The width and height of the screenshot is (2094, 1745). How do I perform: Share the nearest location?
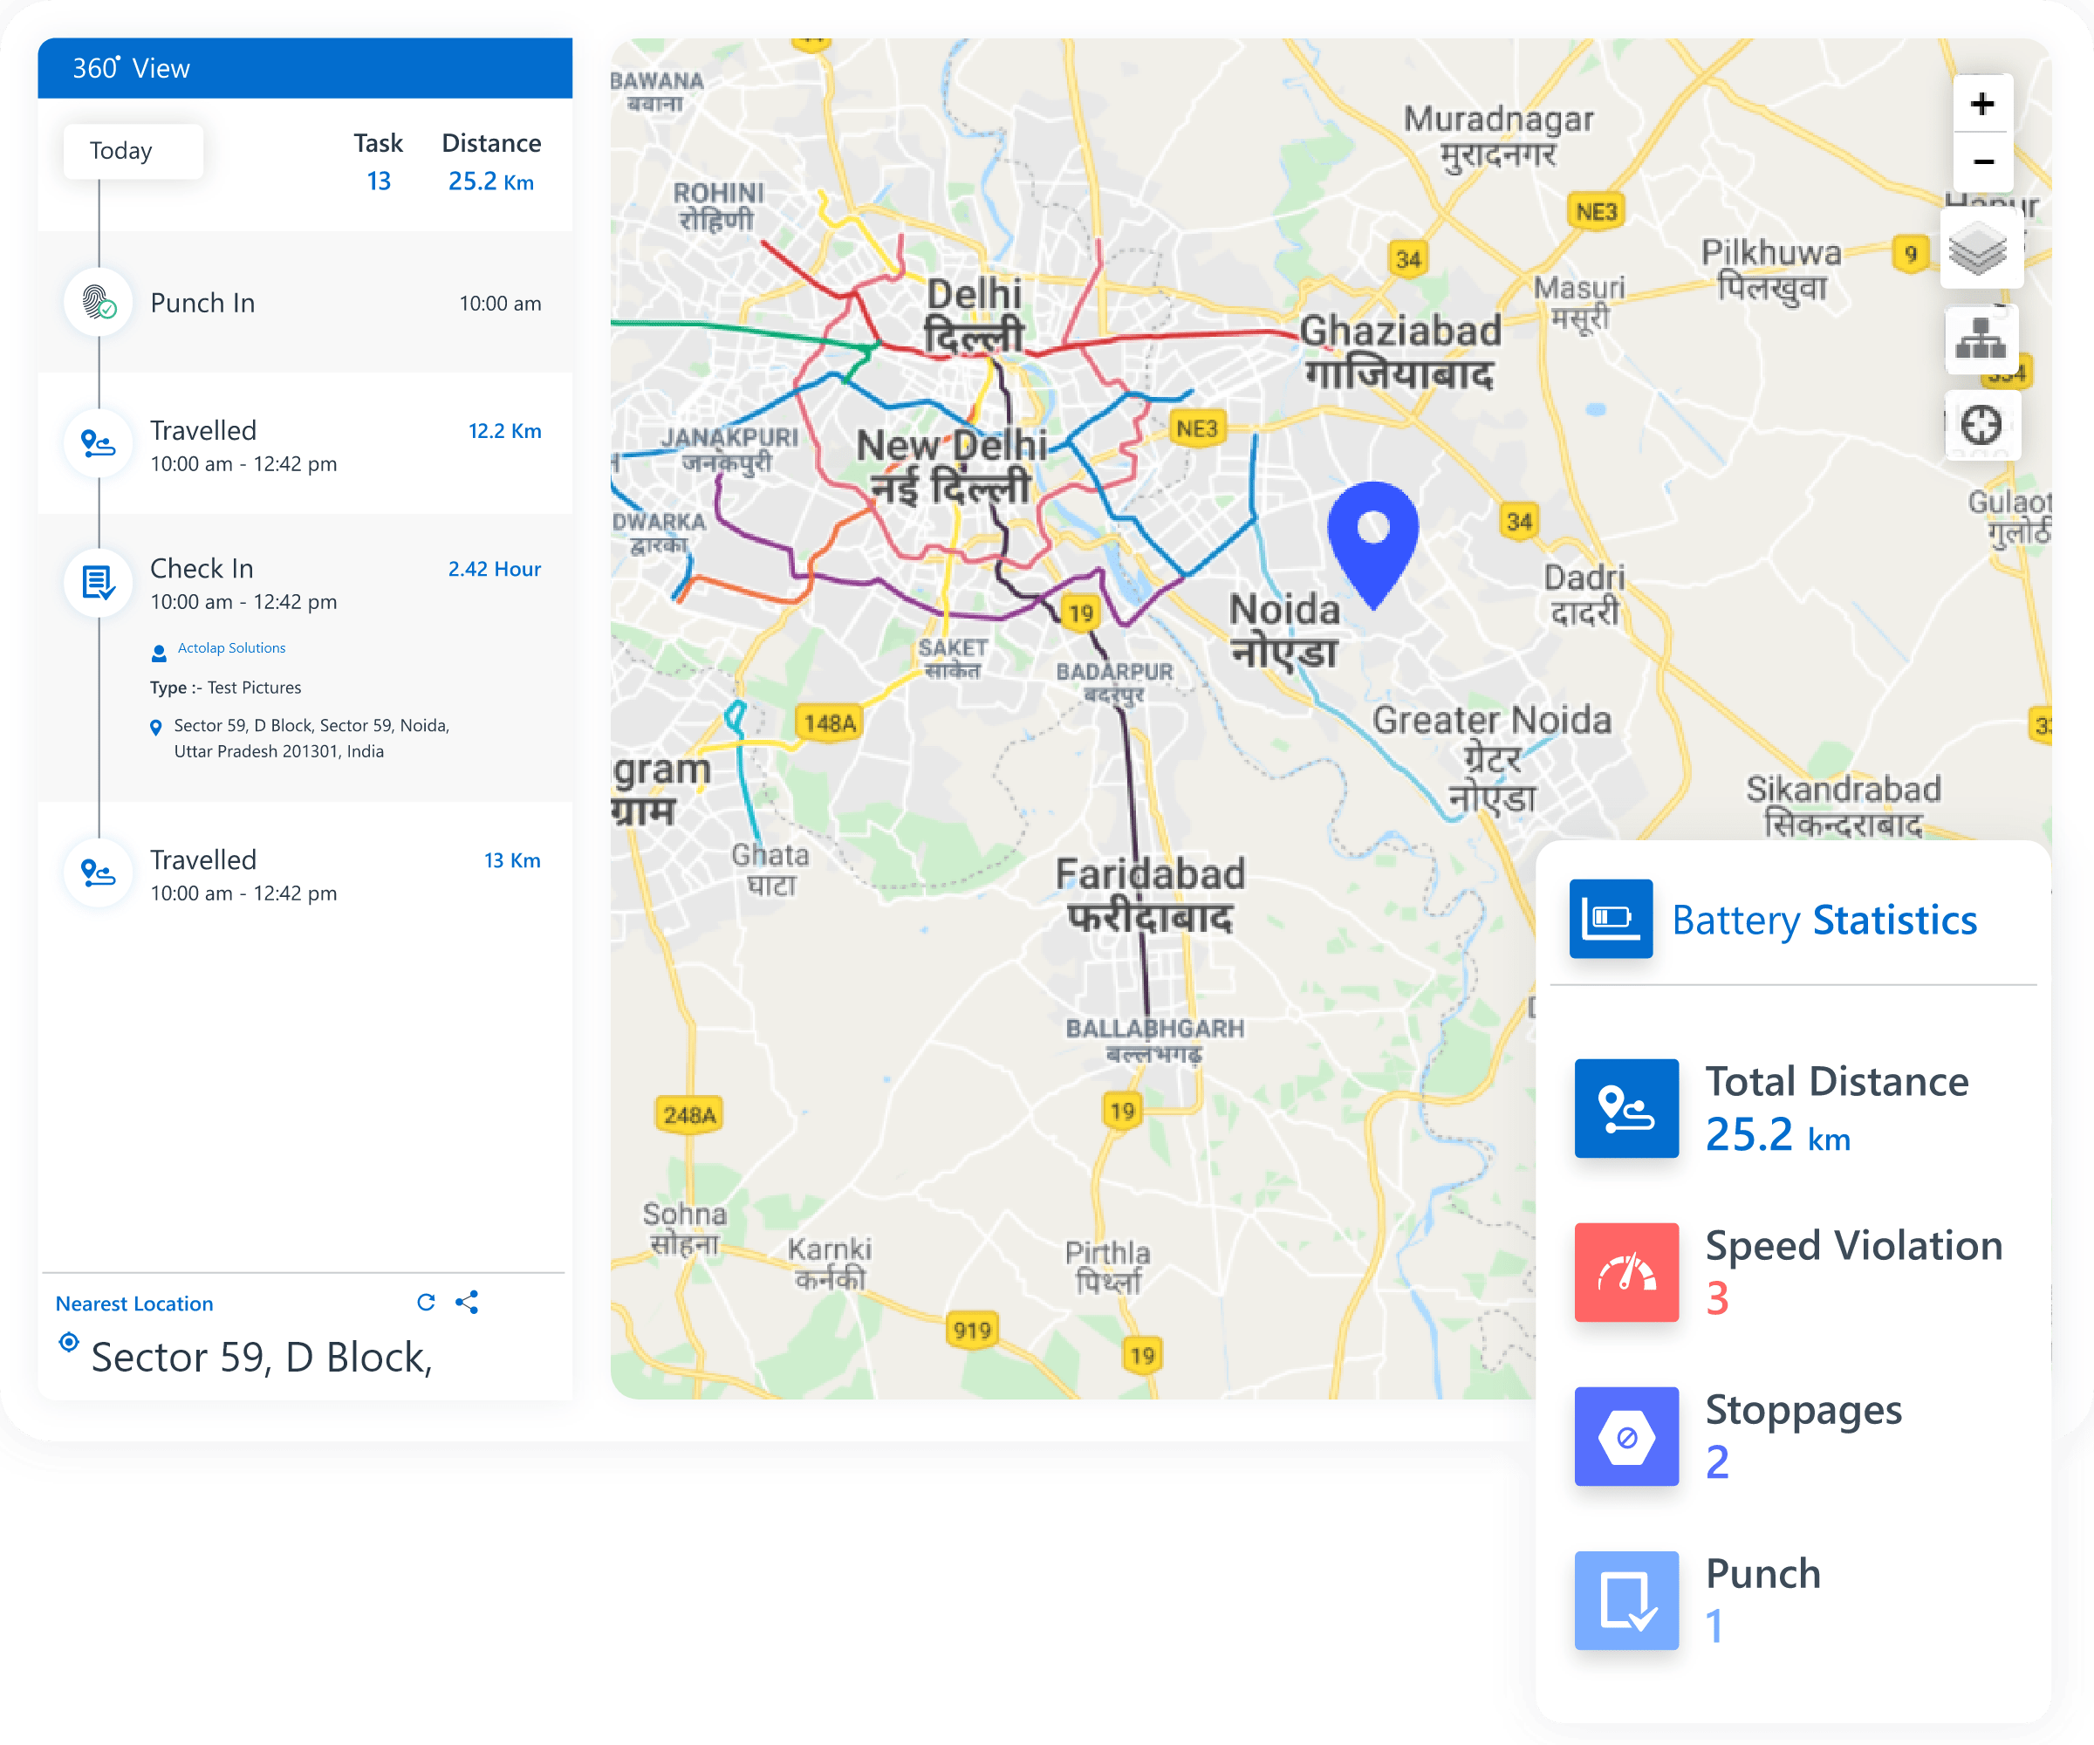click(x=467, y=1301)
